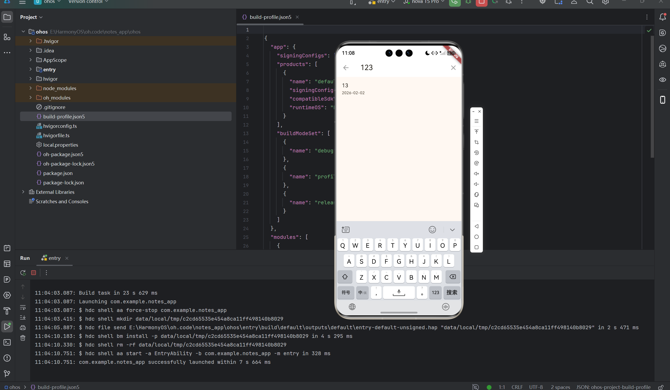Open the Git version control tool window

coord(7,373)
